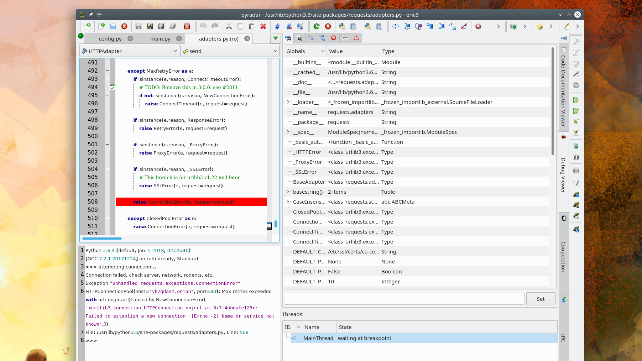The width and height of the screenshot is (642, 361).
Task: Open the exceptions warning triangle tab
Action: point(356,38)
